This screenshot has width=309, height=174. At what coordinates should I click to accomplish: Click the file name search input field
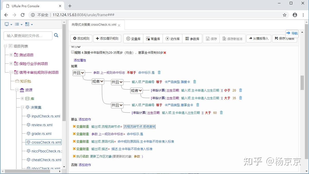28,36
